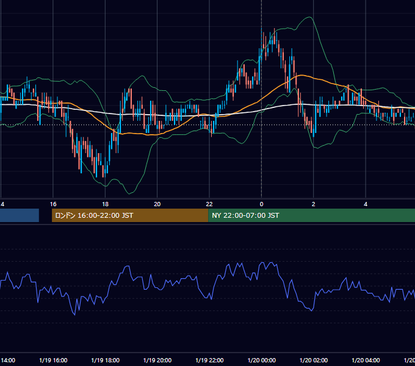Click the 1/20 02:00 time label
The width and height of the screenshot is (415, 366).
(x=314, y=360)
